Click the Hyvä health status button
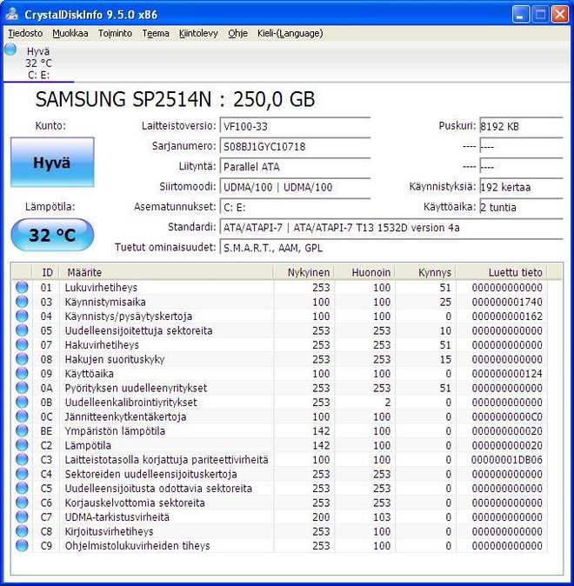The height and width of the screenshot is (586, 574). 52,163
